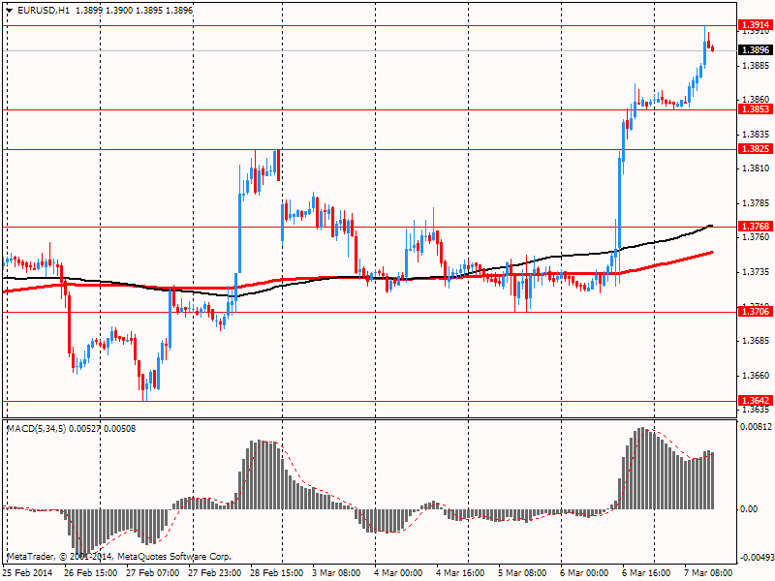Select the black moving average line end
This screenshot has height=581, width=775.
point(712,226)
